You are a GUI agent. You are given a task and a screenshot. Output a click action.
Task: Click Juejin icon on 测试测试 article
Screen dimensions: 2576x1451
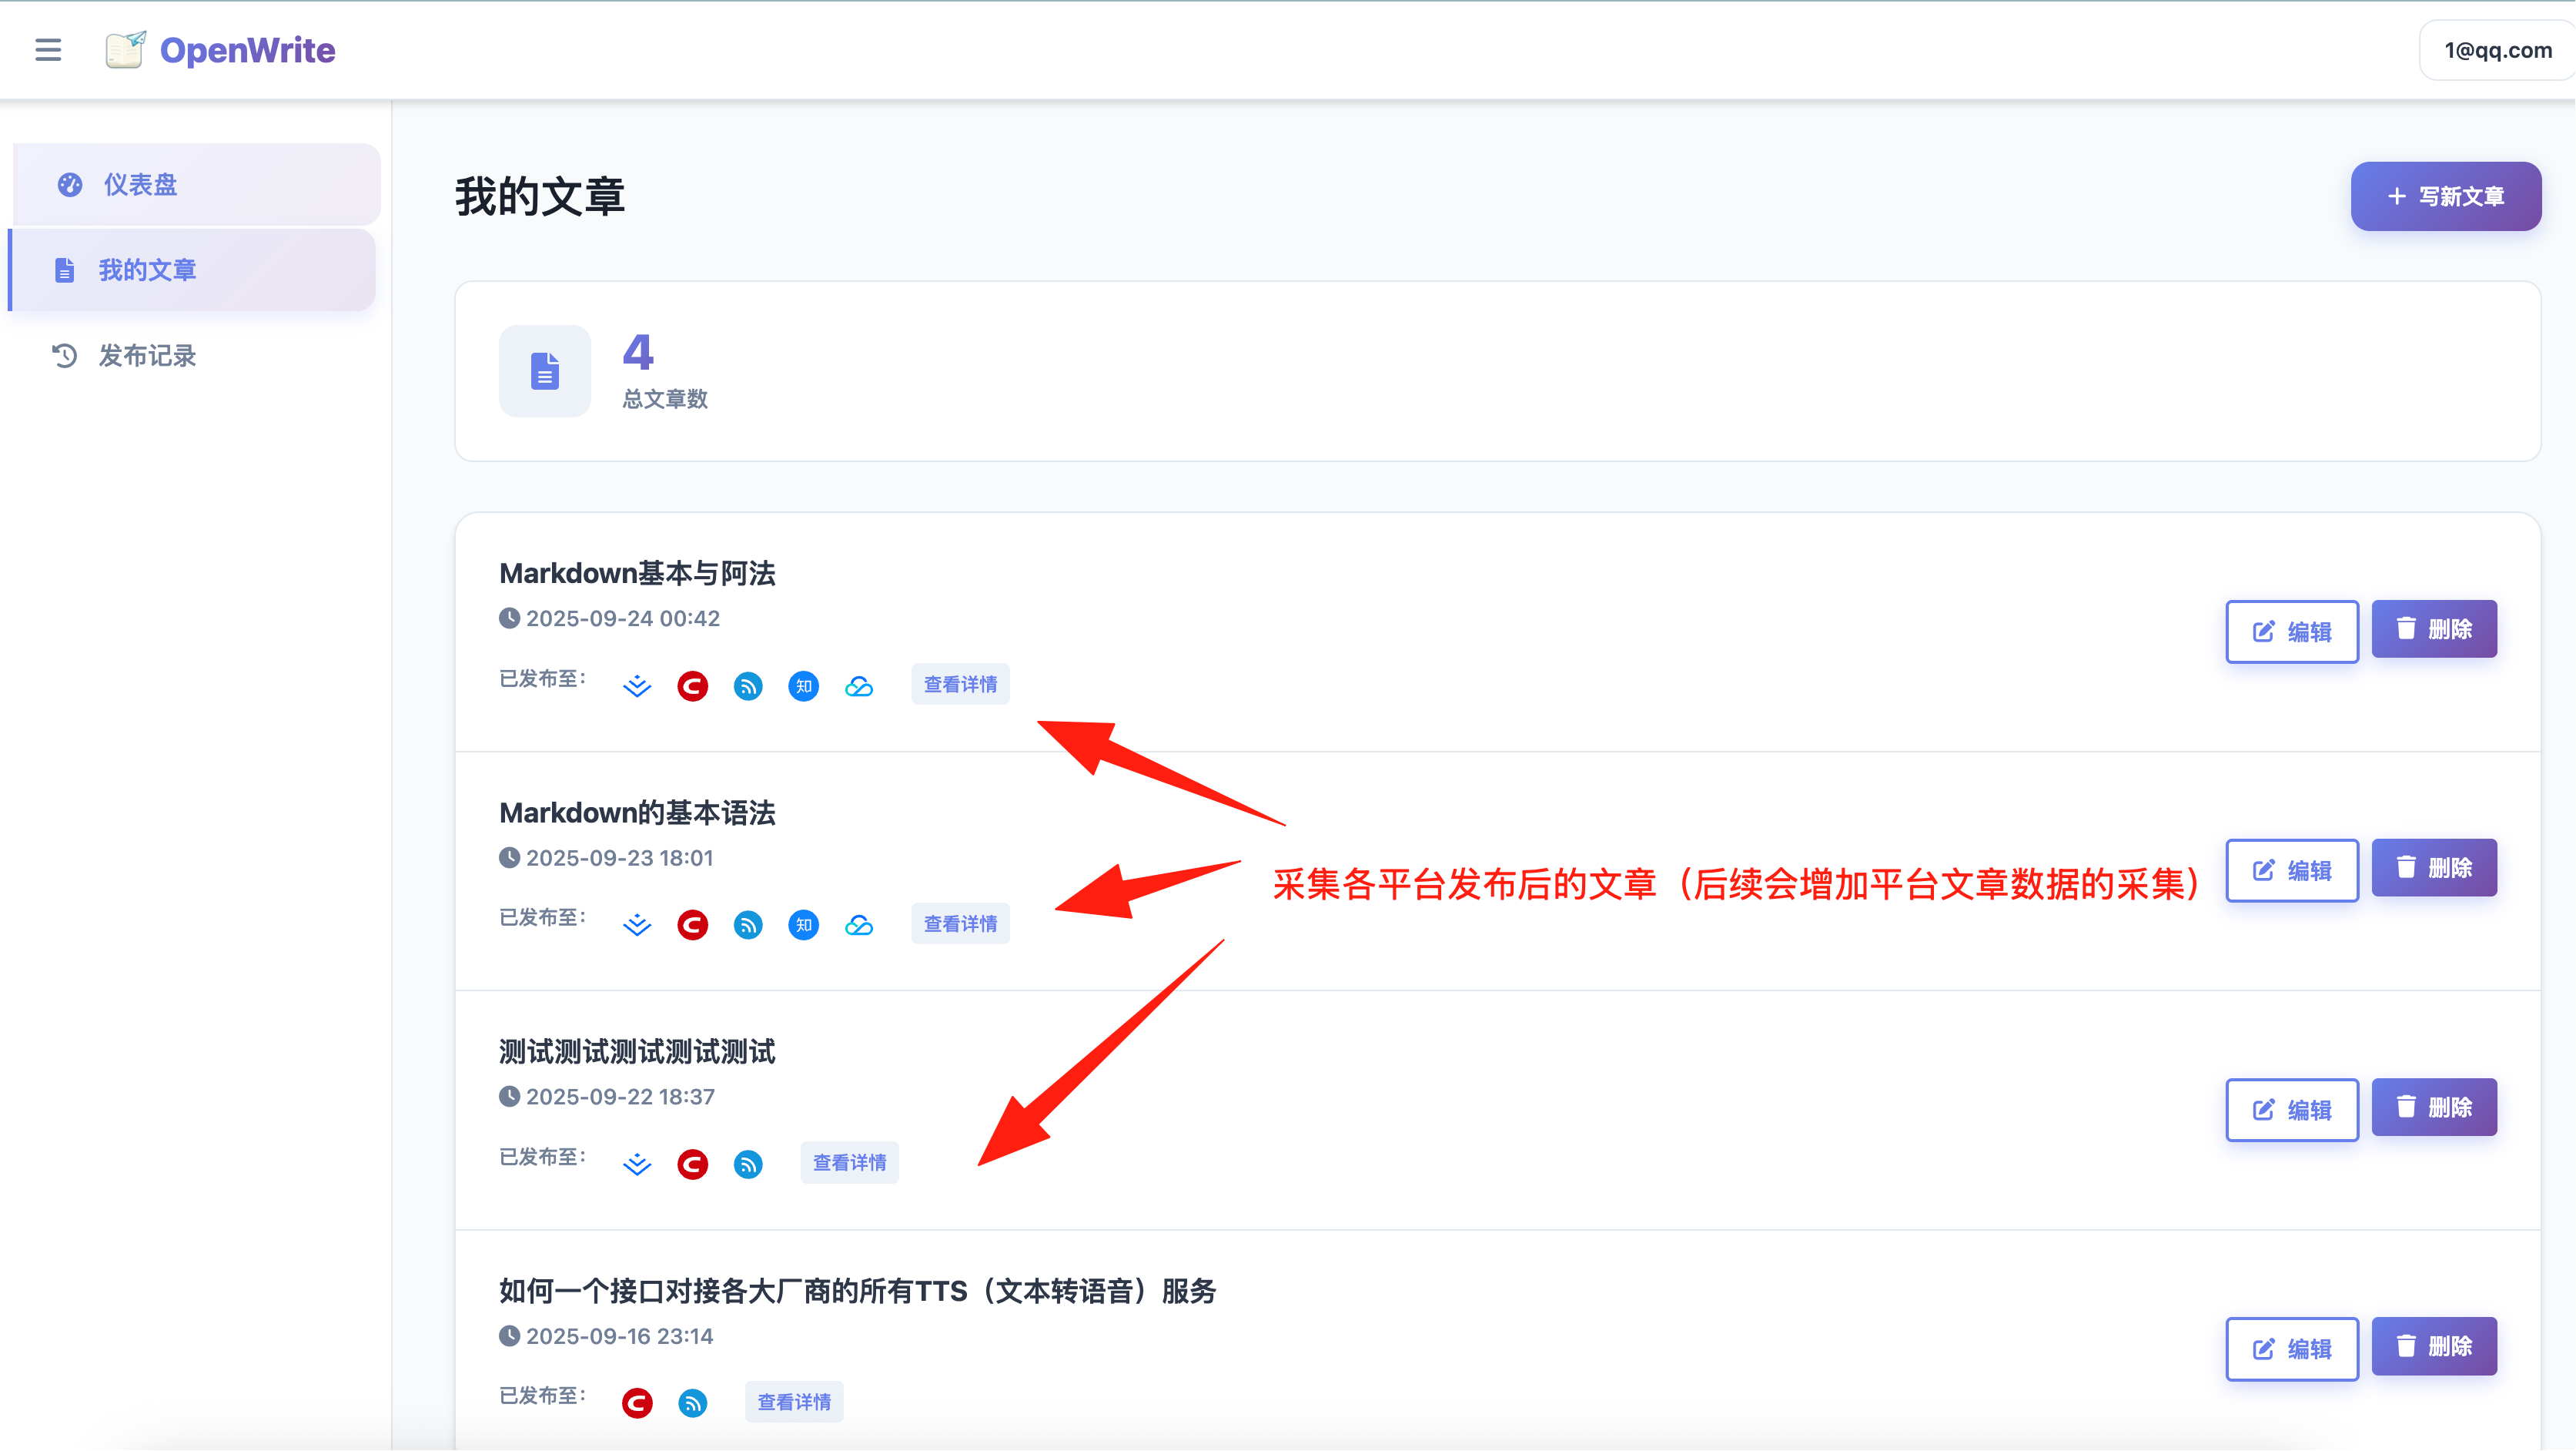tap(637, 1164)
